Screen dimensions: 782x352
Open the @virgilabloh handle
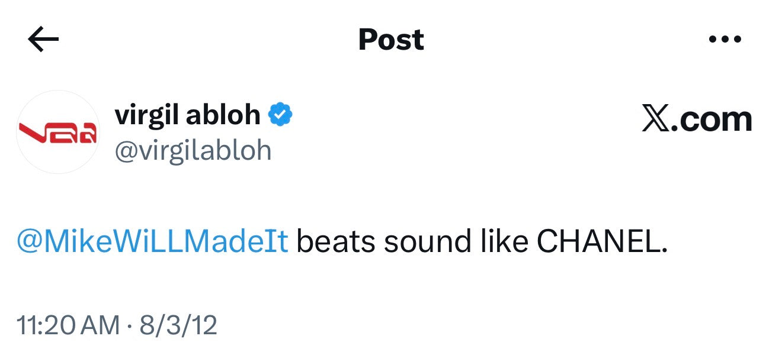(193, 151)
